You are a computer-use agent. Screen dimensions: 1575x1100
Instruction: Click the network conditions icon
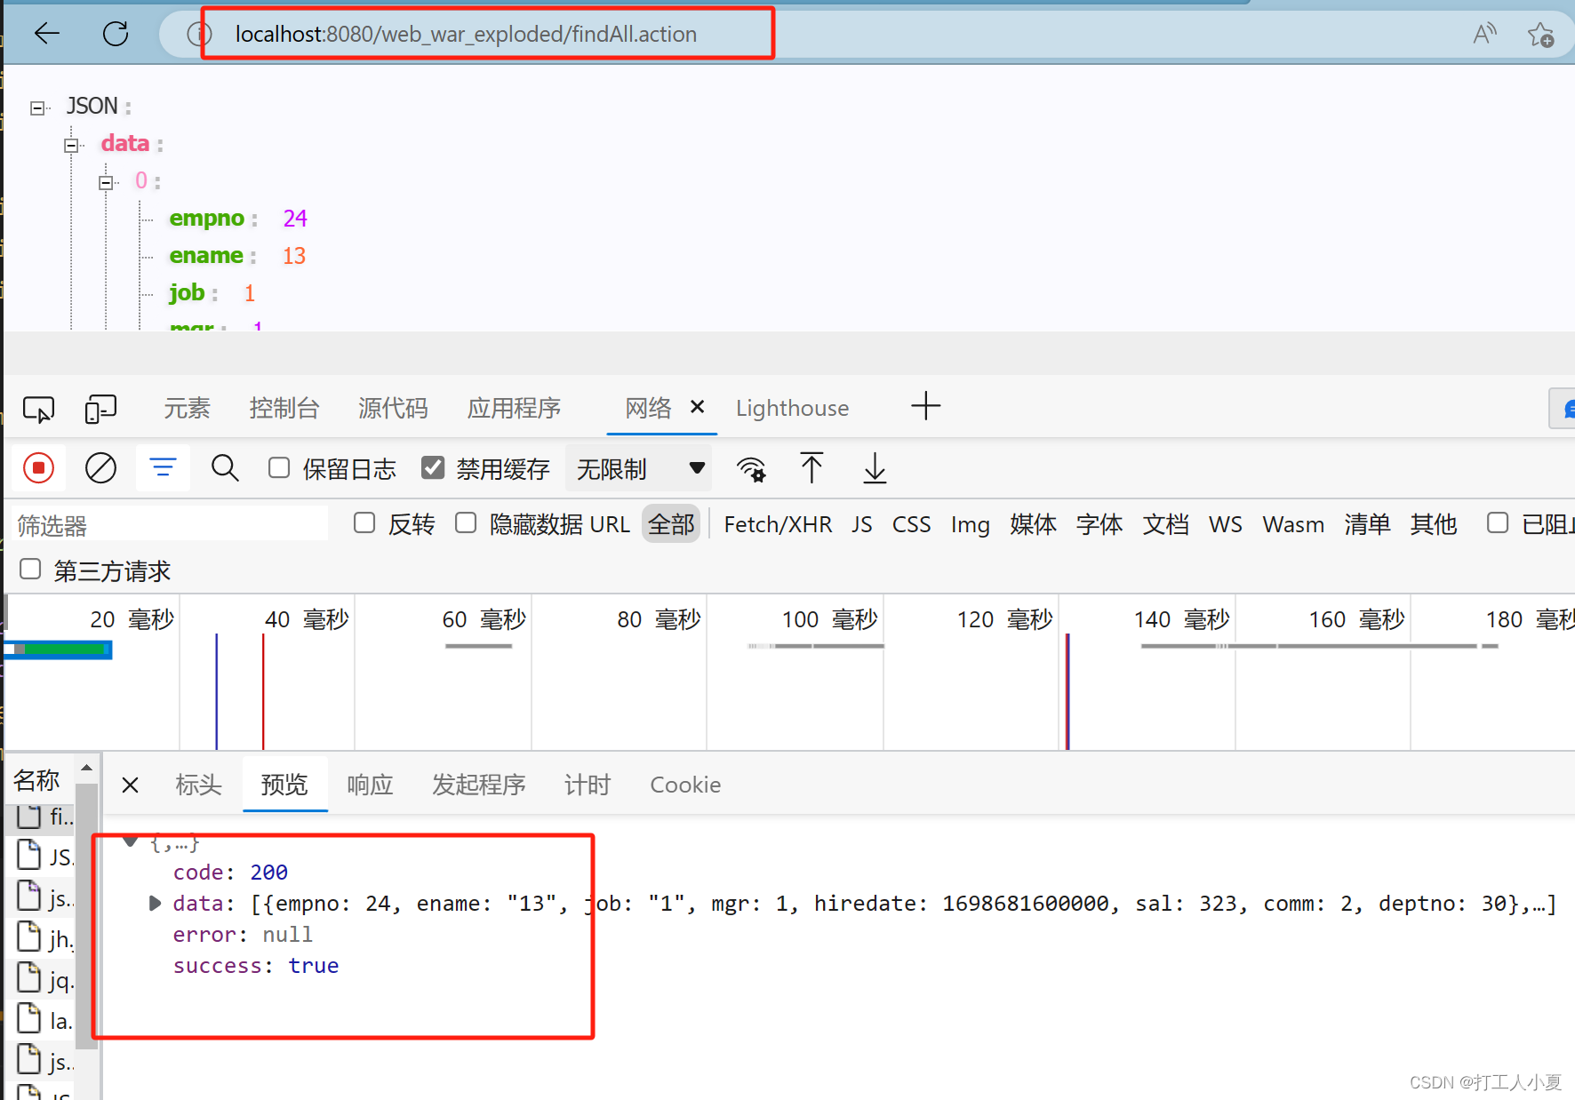coord(752,468)
